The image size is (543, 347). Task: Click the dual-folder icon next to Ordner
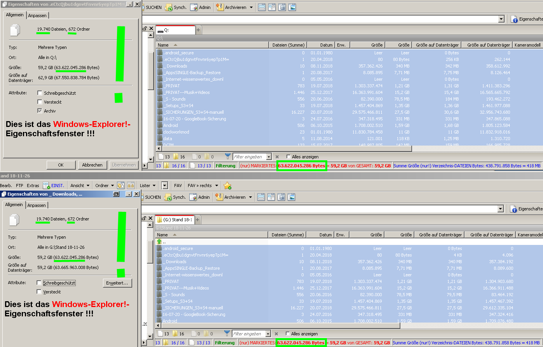point(120,186)
